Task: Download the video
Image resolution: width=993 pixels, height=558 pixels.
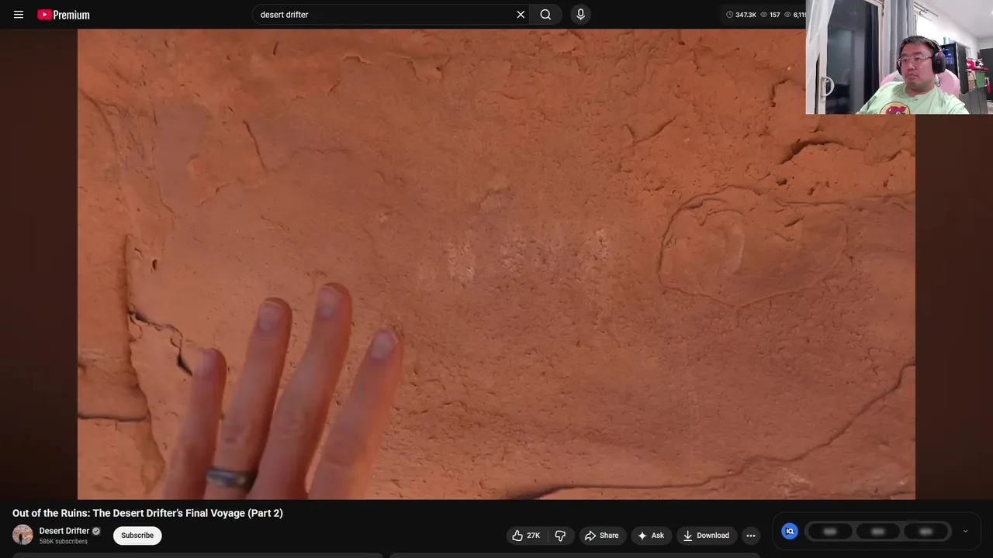Action: click(706, 536)
